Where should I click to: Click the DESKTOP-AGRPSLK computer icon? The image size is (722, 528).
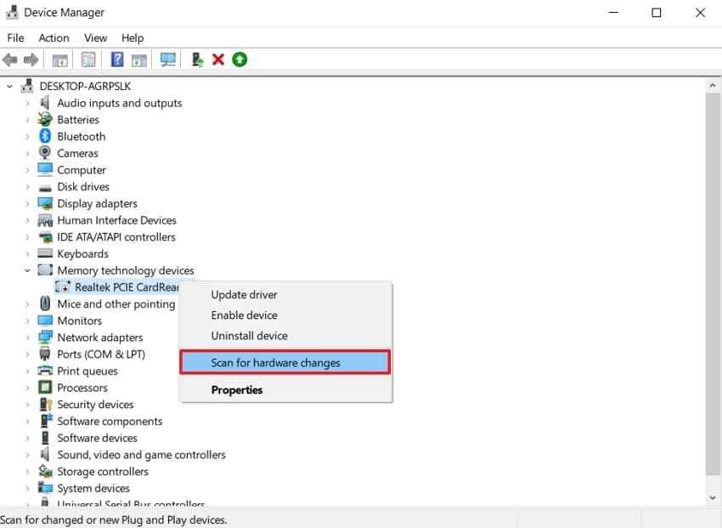(x=28, y=86)
